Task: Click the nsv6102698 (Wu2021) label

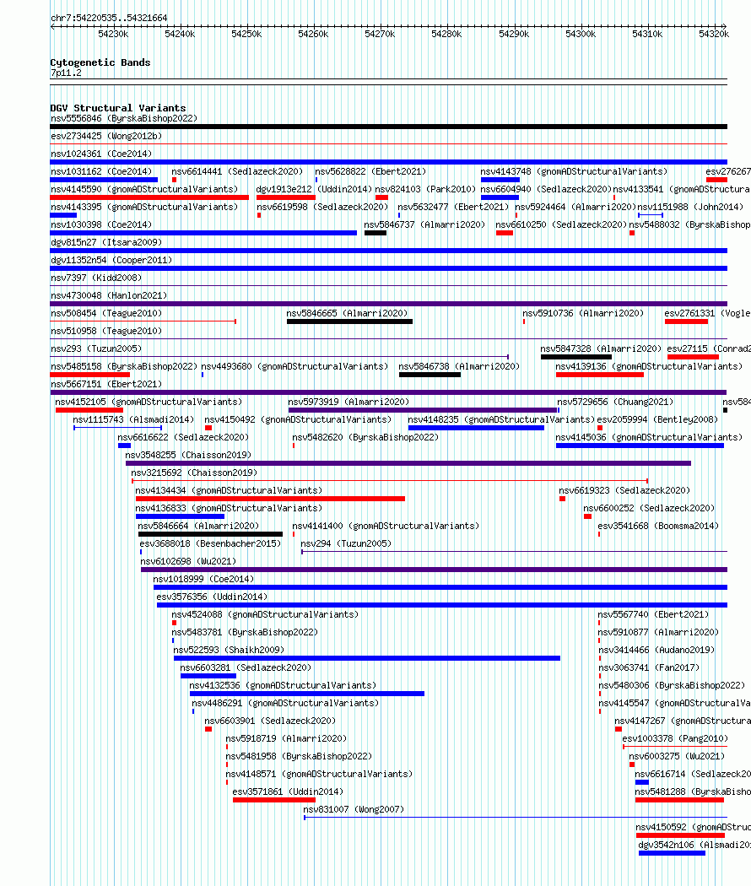Action: click(188, 562)
